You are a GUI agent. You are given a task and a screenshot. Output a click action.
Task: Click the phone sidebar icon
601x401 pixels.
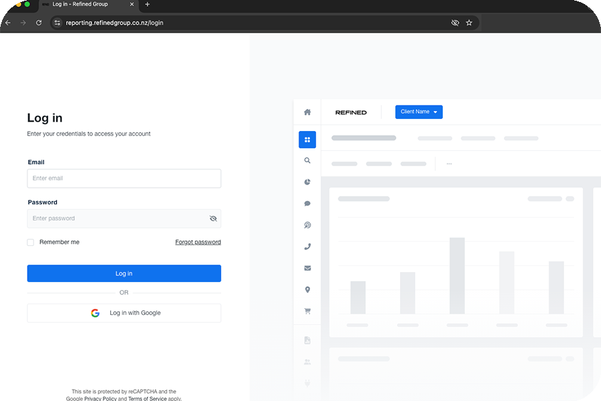click(307, 247)
